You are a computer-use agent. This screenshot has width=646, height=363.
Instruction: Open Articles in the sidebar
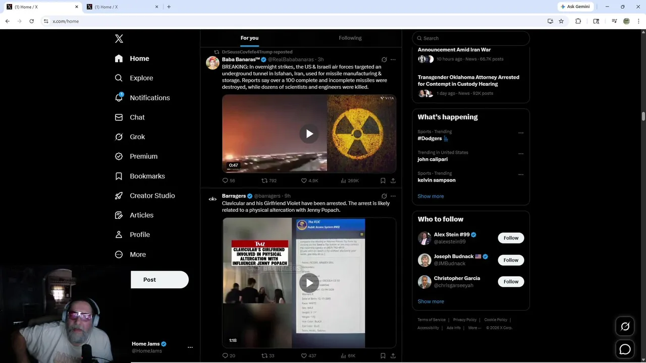[134, 215]
